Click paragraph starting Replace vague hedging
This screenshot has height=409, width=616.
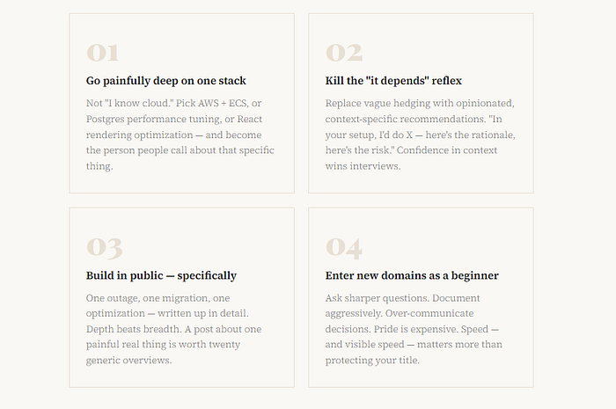(420, 135)
